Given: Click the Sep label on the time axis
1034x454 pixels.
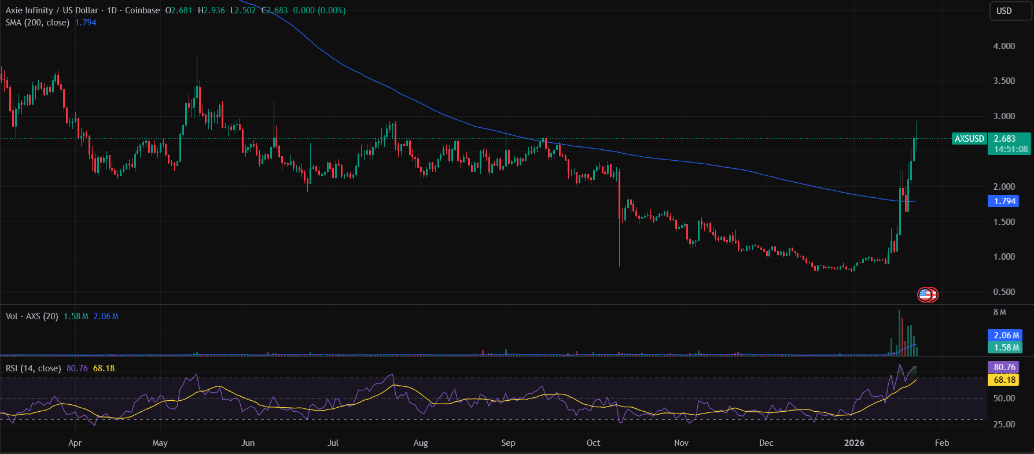Looking at the screenshot, I should 508,443.
